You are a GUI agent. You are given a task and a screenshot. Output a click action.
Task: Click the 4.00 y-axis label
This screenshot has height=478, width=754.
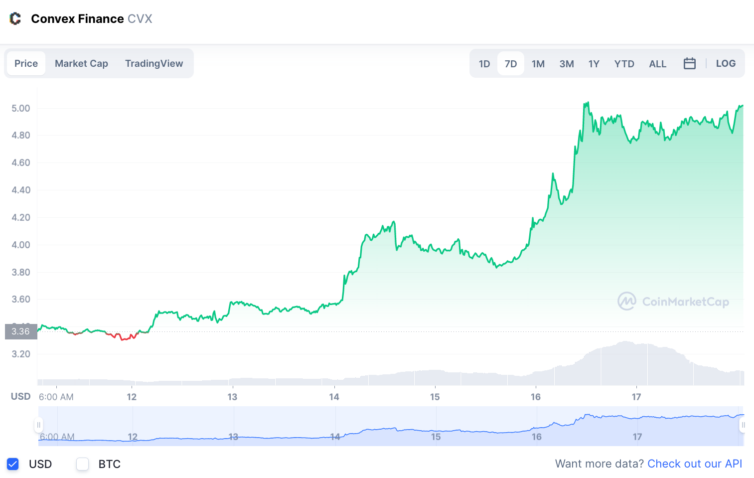[21, 245]
